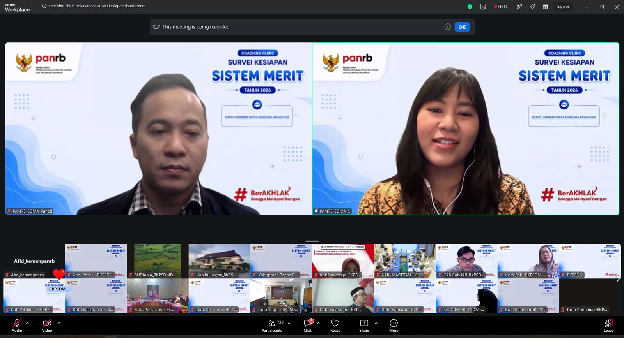
Task: Select Kab. Purworejo-BKP participant tile
Action: coord(219,296)
